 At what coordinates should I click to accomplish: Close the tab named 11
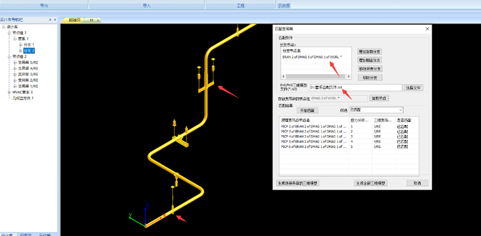point(98,20)
